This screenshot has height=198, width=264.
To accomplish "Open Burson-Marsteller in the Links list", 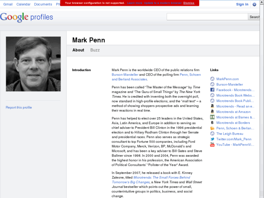I will tap(230, 84).
